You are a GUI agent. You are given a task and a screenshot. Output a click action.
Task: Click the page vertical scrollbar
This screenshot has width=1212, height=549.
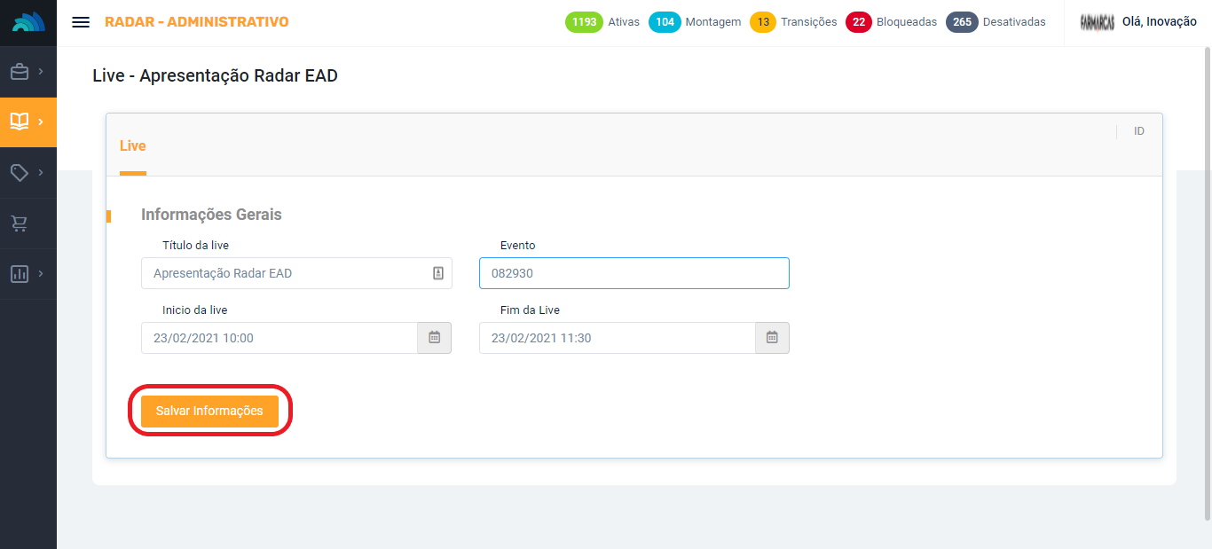click(x=1207, y=284)
